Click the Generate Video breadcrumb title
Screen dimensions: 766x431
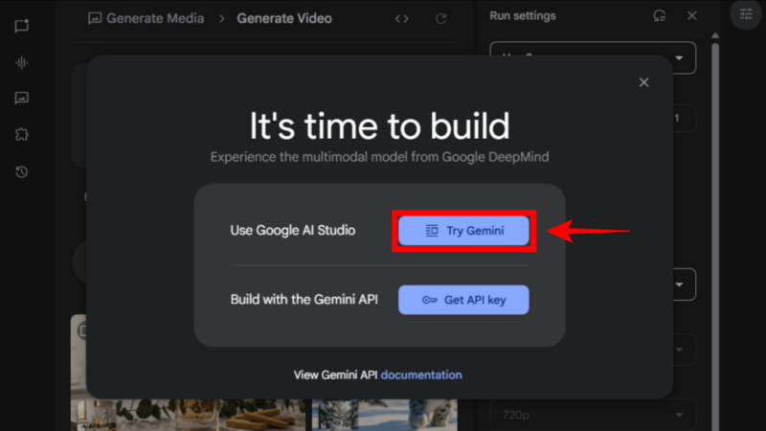coord(284,18)
